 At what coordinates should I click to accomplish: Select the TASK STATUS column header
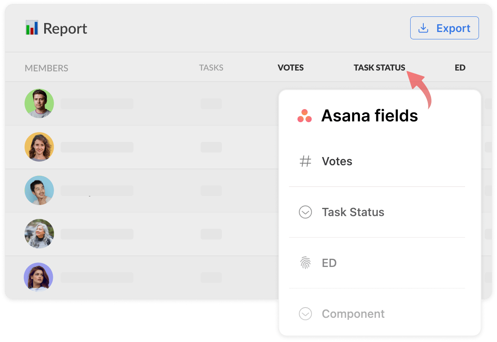380,67
